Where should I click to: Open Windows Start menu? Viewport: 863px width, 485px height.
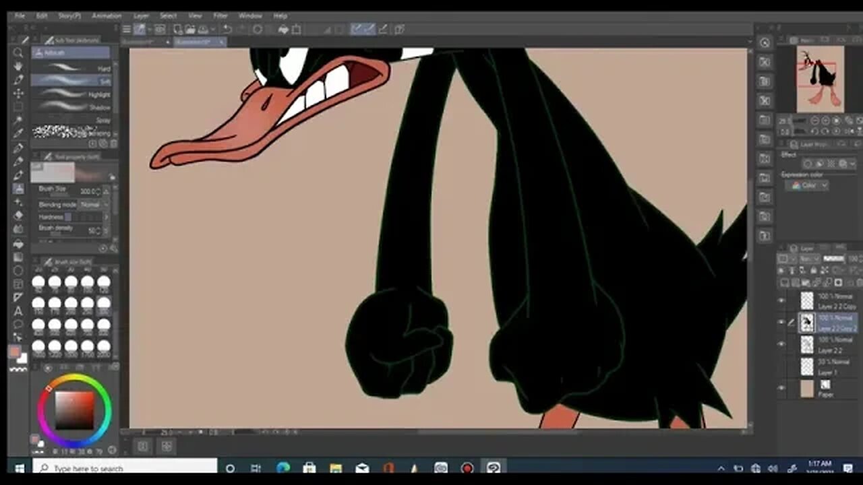(19, 468)
